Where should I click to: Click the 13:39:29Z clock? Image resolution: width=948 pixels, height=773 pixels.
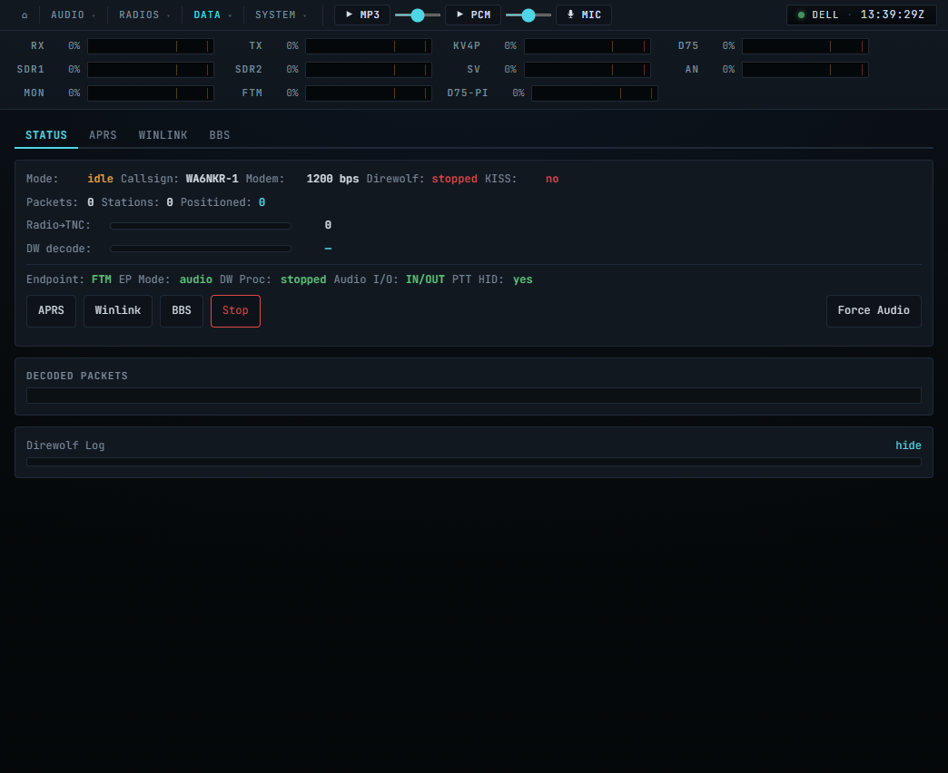pos(892,15)
